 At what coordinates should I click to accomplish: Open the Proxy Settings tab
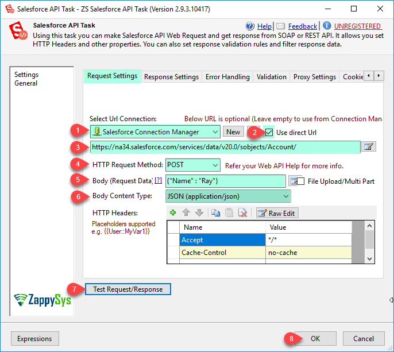pyautogui.click(x=315, y=77)
